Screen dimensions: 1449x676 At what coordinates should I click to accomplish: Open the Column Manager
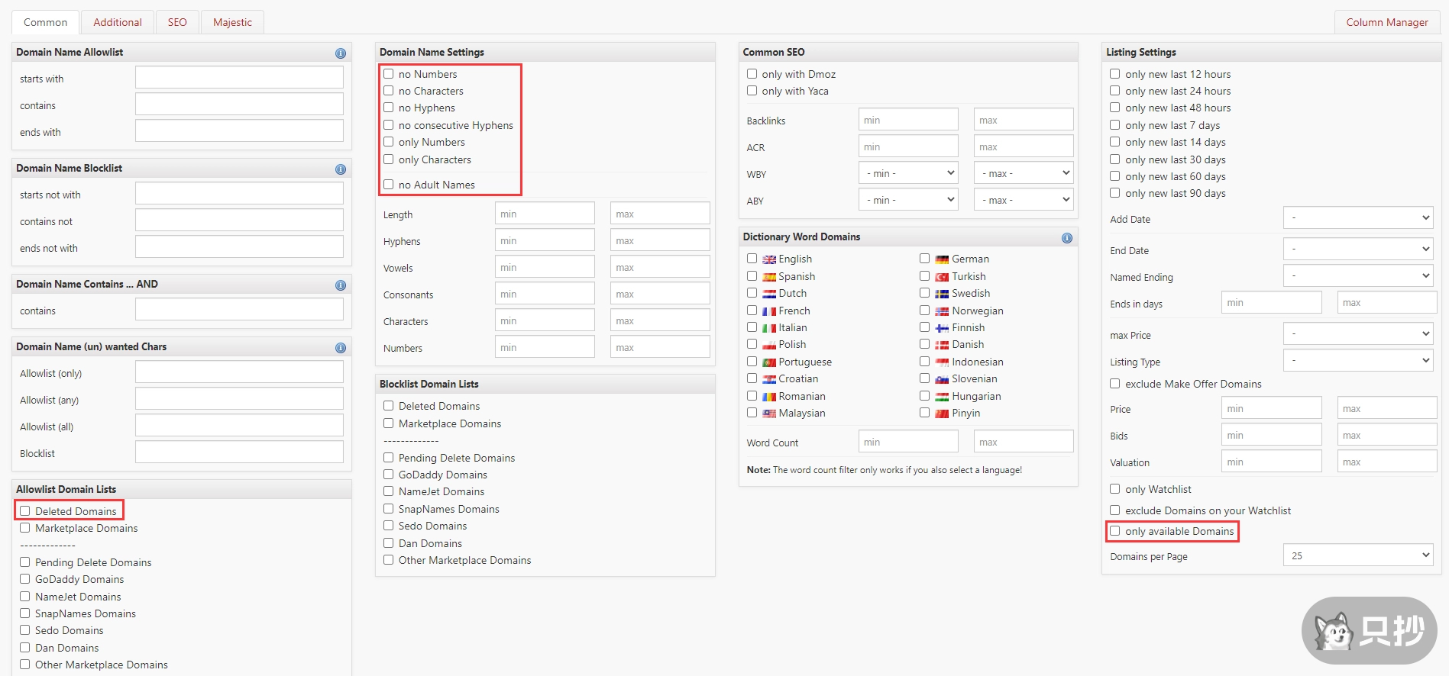point(1386,22)
